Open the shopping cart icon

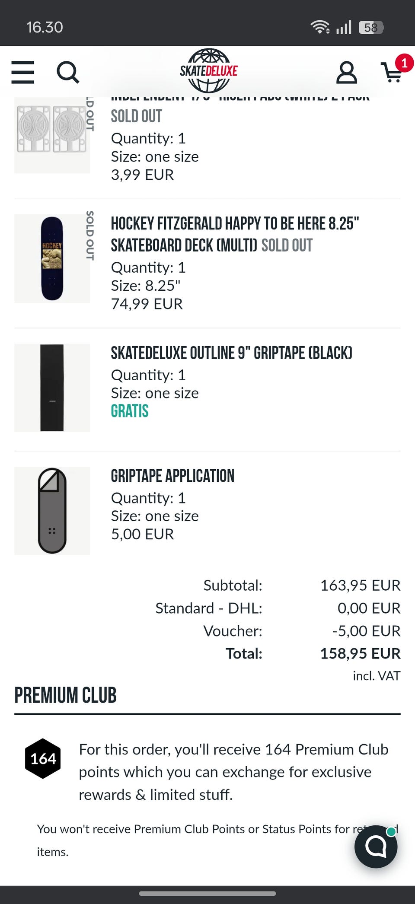(x=392, y=73)
